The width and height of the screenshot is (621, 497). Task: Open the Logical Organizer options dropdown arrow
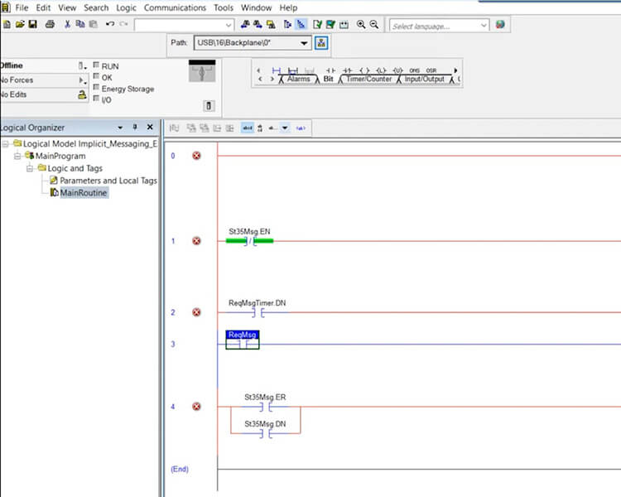120,128
